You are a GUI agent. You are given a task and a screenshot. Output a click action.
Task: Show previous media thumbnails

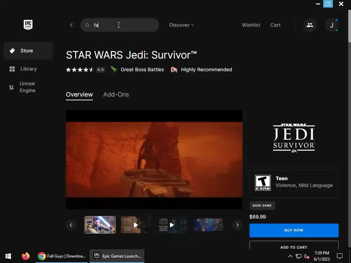(x=71, y=225)
